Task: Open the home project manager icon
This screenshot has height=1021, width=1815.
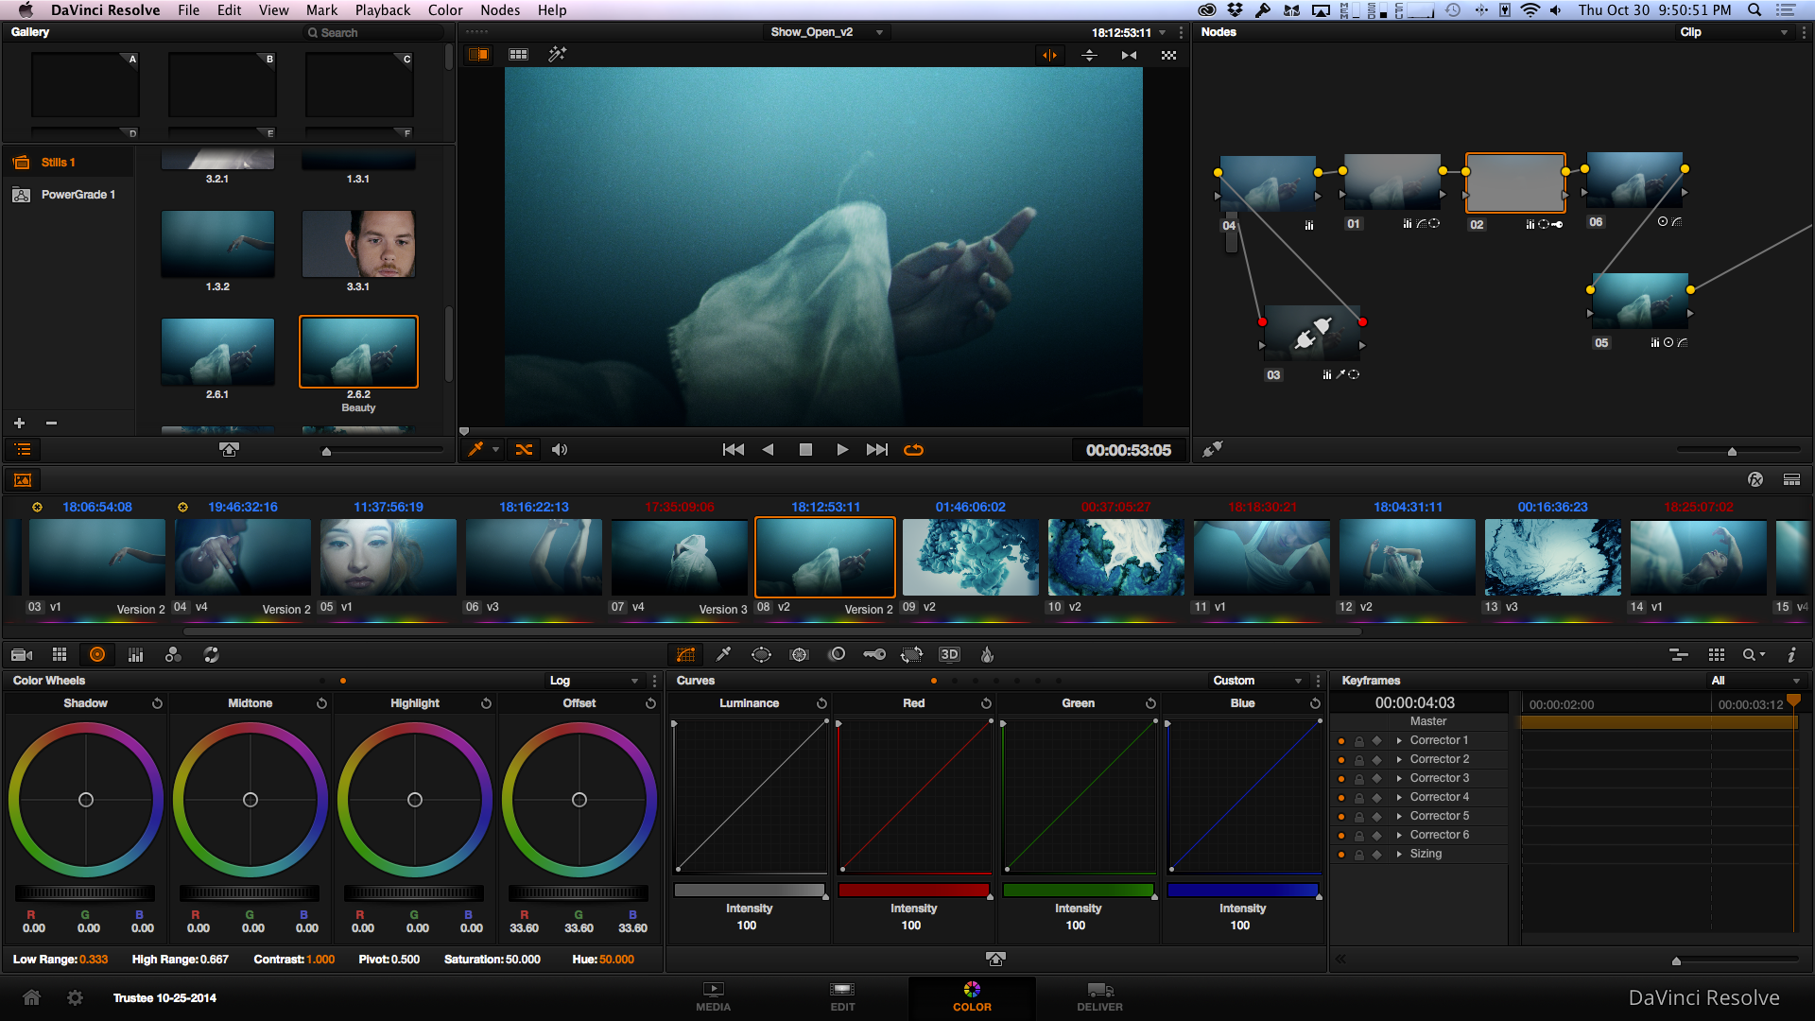Action: pyautogui.click(x=31, y=997)
